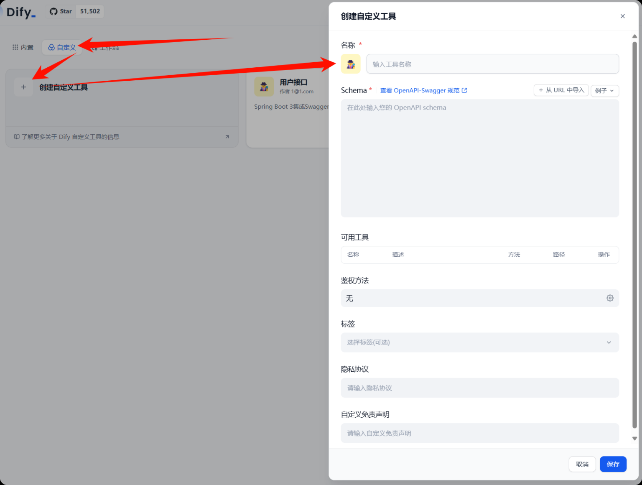Image resolution: width=642 pixels, height=485 pixels.
Task: Focus the 输入工具名称 name field
Action: [x=492, y=64]
